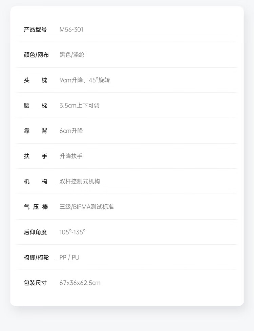Click the 腰枕 row label
Image resolution: width=254 pixels, height=331 pixels.
[35, 105]
